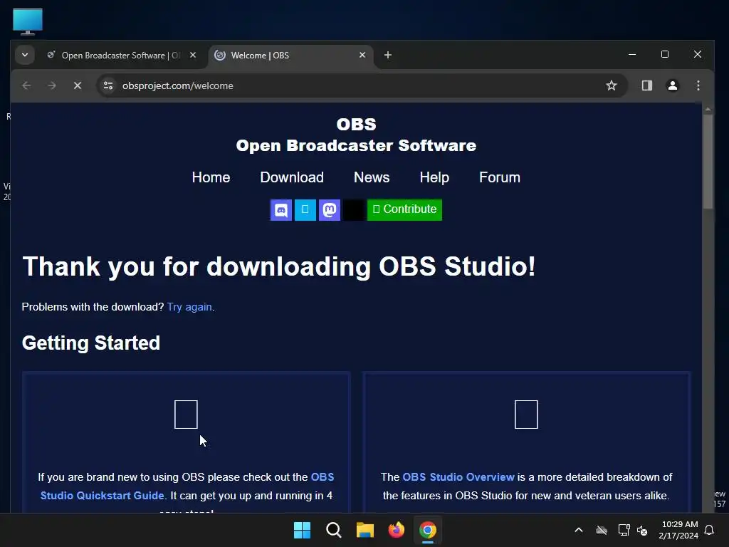Visit the Forum page
The image size is (729, 547).
tap(499, 177)
